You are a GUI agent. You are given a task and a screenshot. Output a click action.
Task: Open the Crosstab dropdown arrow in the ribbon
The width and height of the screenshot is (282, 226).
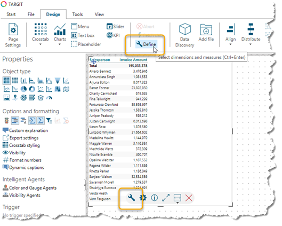(x=41, y=44)
